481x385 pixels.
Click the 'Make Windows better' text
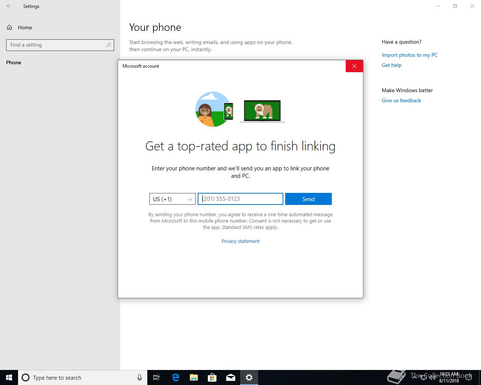click(407, 90)
